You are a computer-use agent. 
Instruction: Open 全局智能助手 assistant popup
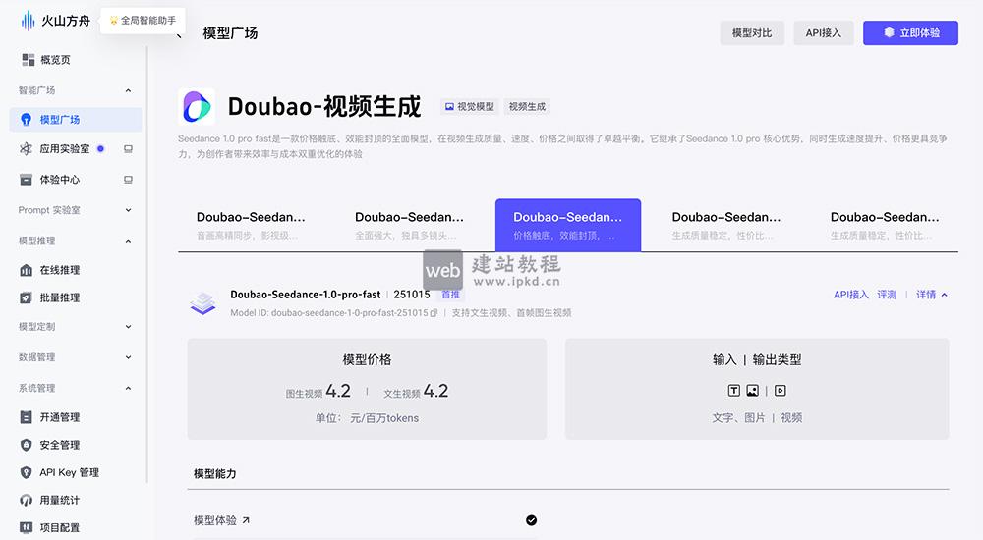tap(143, 20)
